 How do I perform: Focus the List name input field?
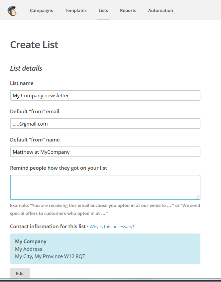(x=105, y=95)
